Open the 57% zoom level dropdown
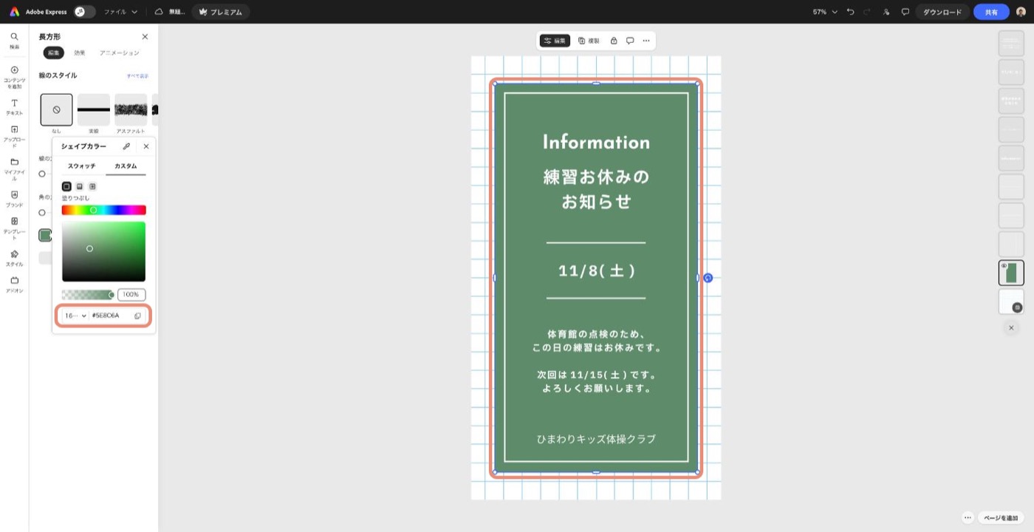Image resolution: width=1034 pixels, height=532 pixels. [825, 12]
